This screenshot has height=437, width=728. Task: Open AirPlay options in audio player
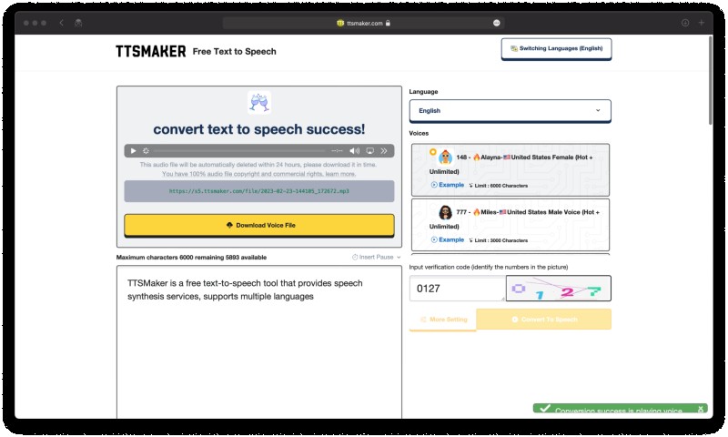370,151
